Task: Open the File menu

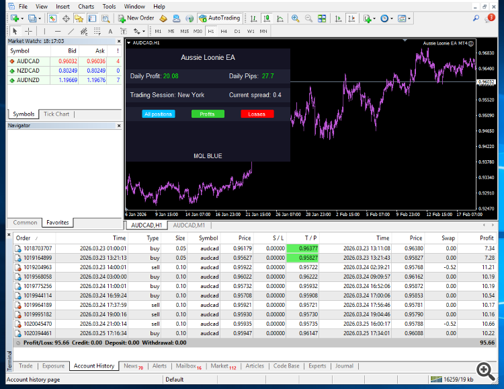Action: [x=23, y=7]
